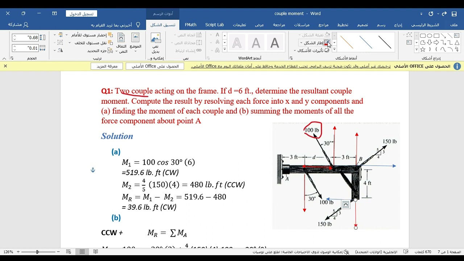Switch to the Script Lab tab

pos(215,25)
